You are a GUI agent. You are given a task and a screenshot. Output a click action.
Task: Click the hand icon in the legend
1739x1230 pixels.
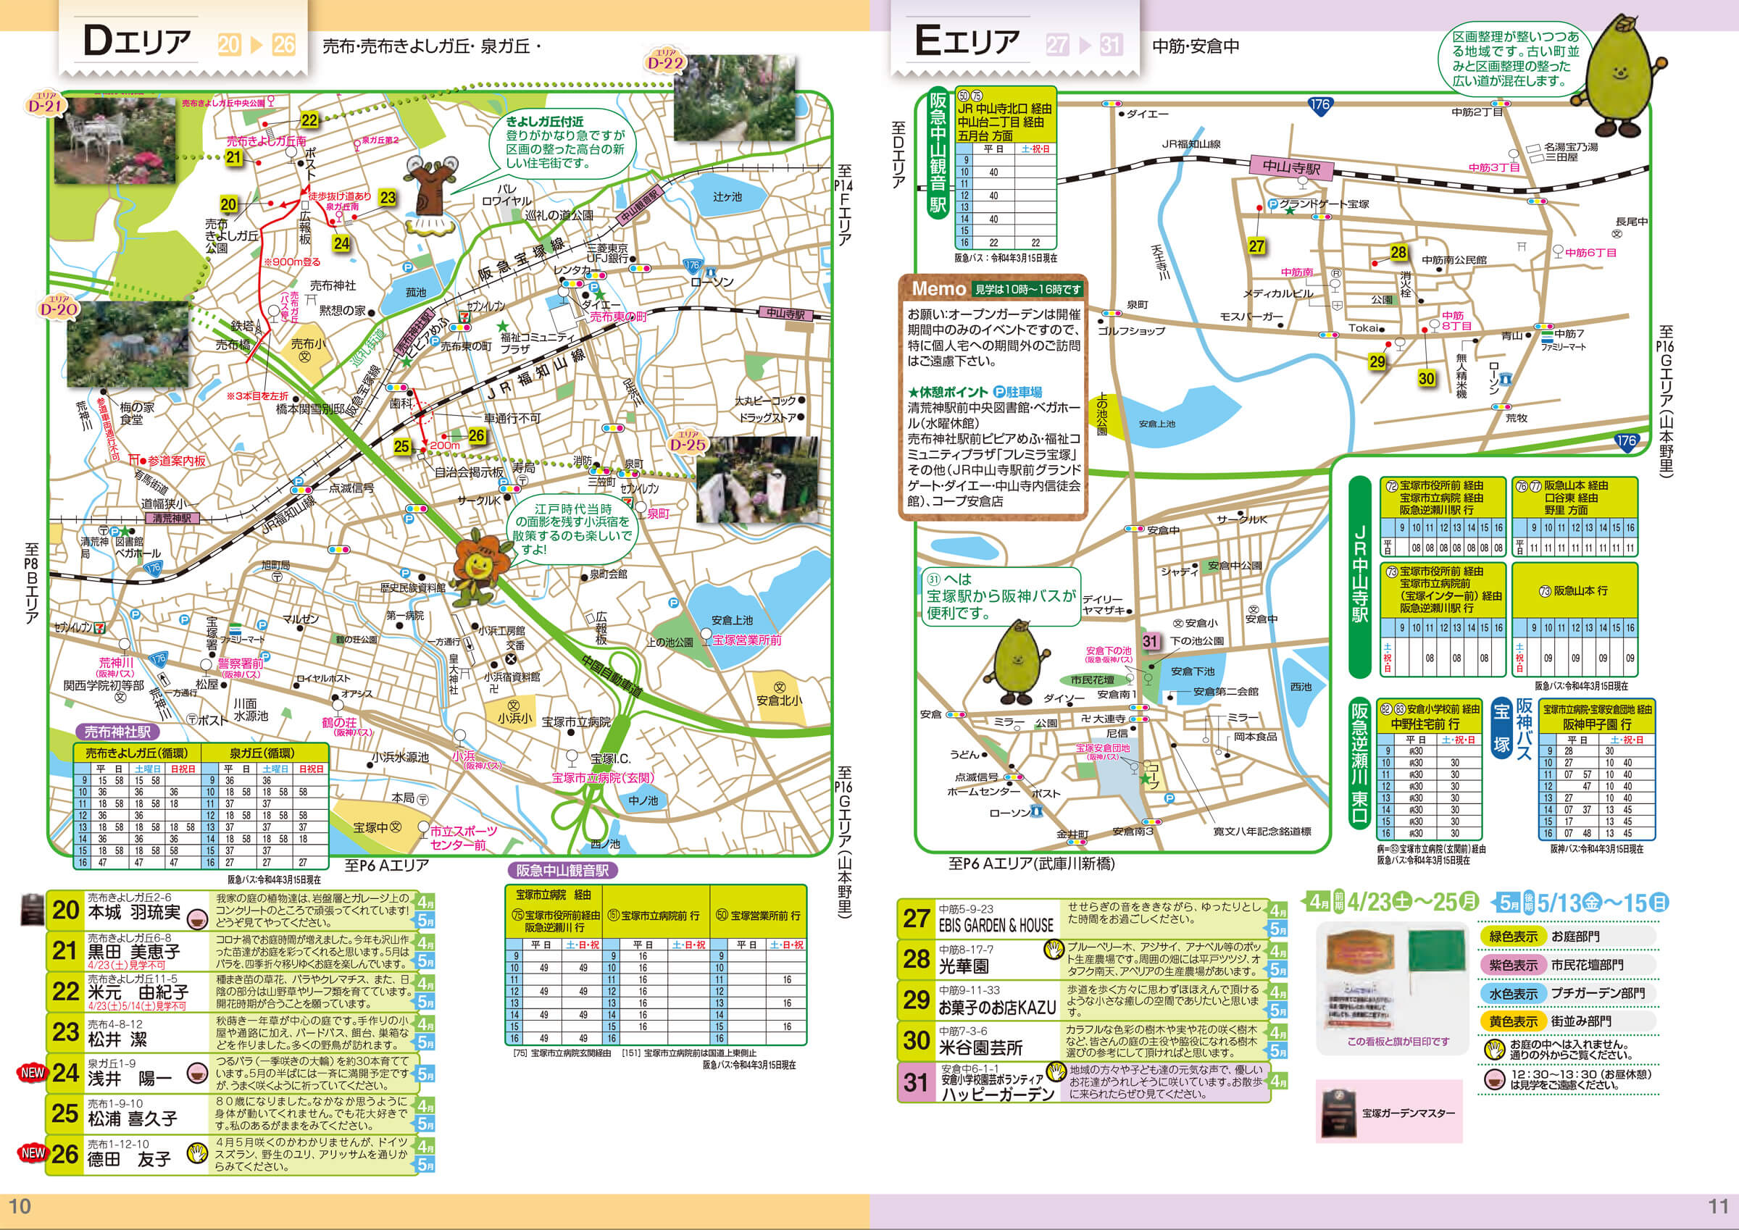1493,1049
